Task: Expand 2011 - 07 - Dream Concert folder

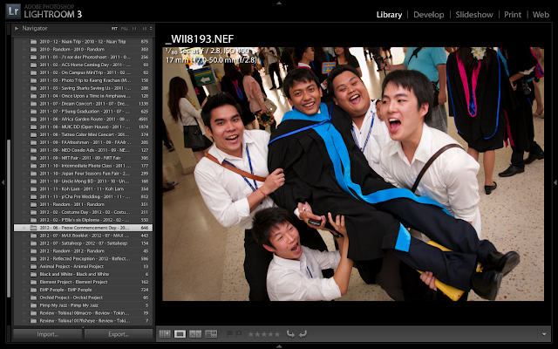Action: pos(23,103)
